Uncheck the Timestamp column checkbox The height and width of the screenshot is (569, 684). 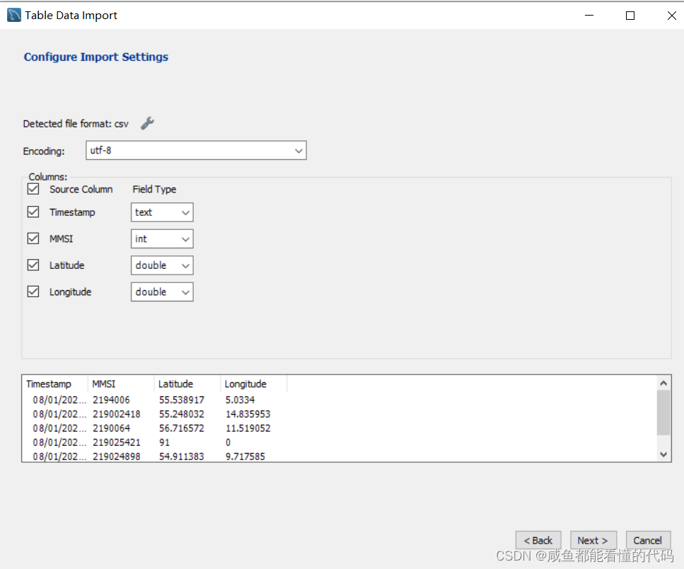click(x=33, y=212)
